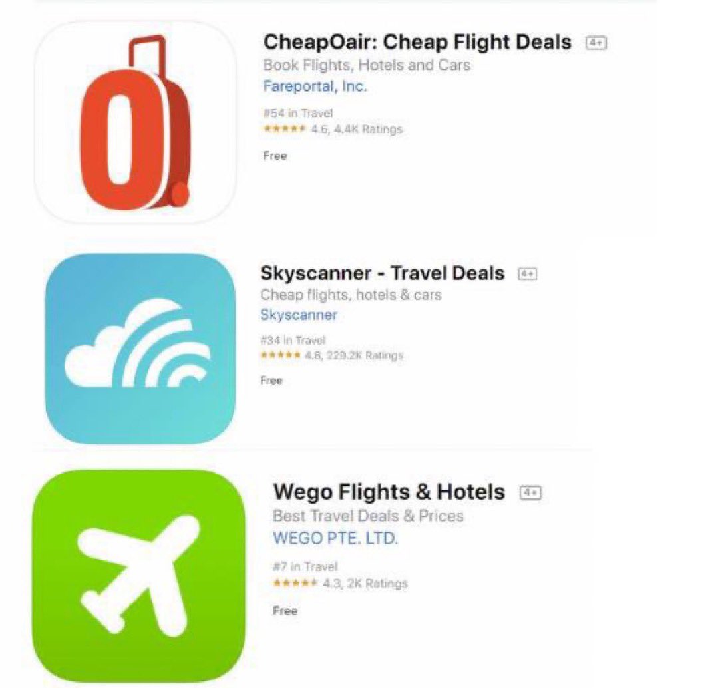
Task: Open the Skyscanner developer link
Action: pos(299,315)
